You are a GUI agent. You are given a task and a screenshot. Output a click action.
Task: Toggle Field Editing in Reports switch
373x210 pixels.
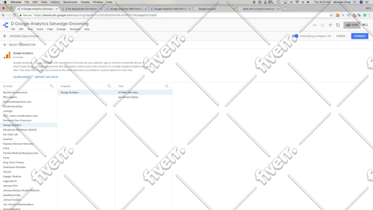coord(295,36)
